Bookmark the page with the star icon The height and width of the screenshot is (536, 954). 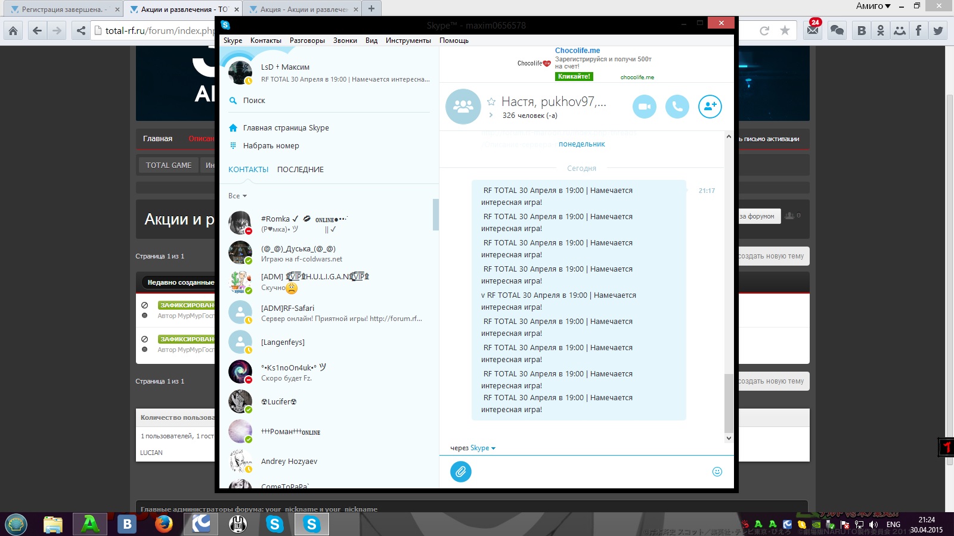click(785, 30)
